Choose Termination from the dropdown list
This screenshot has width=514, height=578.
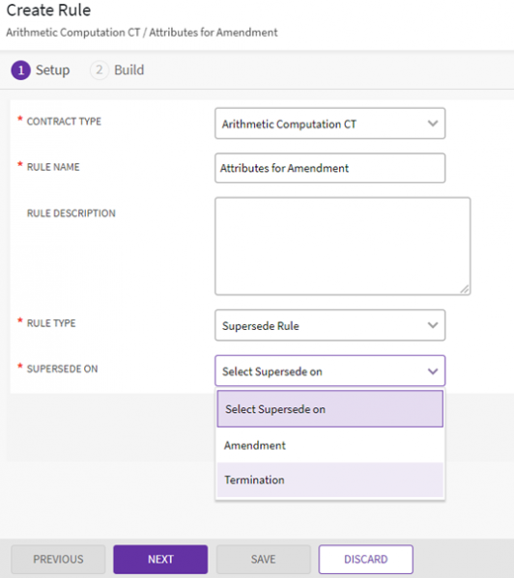[329, 480]
